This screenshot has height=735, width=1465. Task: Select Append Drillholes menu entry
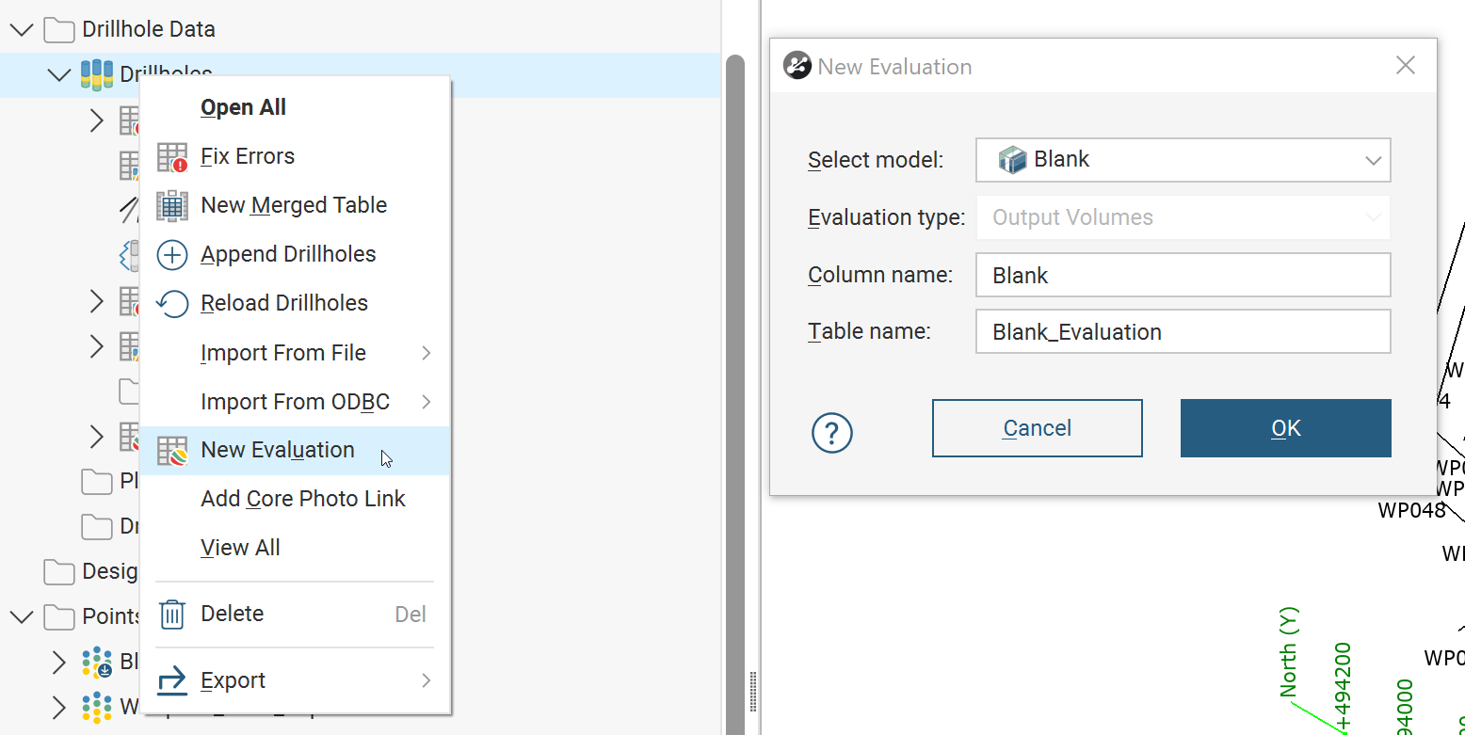296,254
